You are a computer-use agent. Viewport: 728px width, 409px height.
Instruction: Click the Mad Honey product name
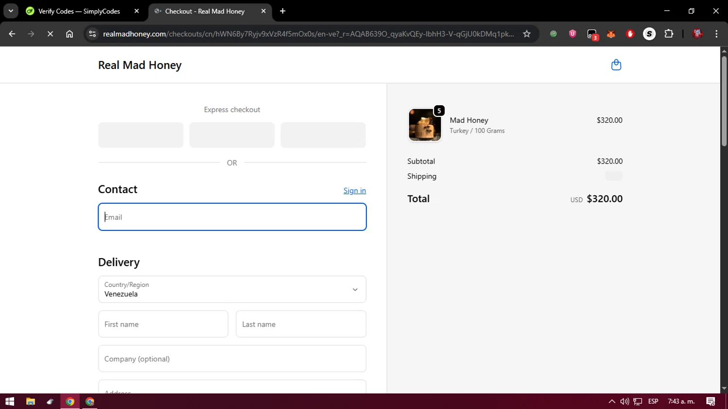coord(469,120)
